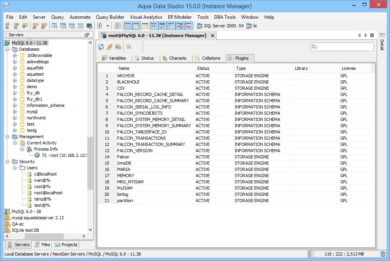Select the InnoDB plugin row
Image resolution: width=390 pixels, height=261 pixels.
(234, 163)
